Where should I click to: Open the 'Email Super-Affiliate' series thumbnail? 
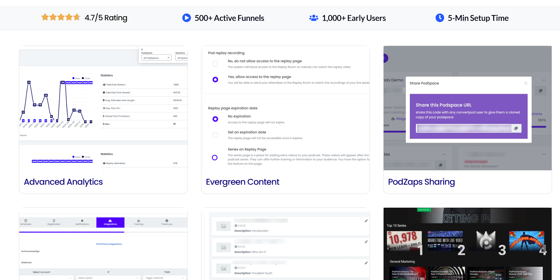click(x=527, y=241)
